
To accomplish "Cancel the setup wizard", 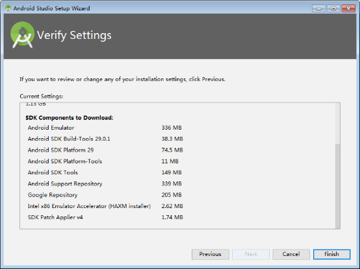I will click(x=291, y=254).
